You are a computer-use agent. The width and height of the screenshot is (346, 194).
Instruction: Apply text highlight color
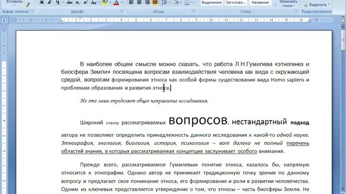(105, 3)
